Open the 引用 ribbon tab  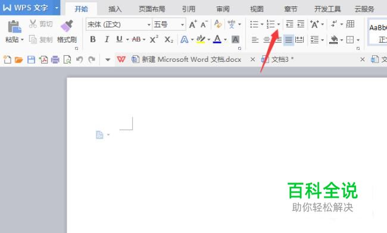click(x=189, y=9)
